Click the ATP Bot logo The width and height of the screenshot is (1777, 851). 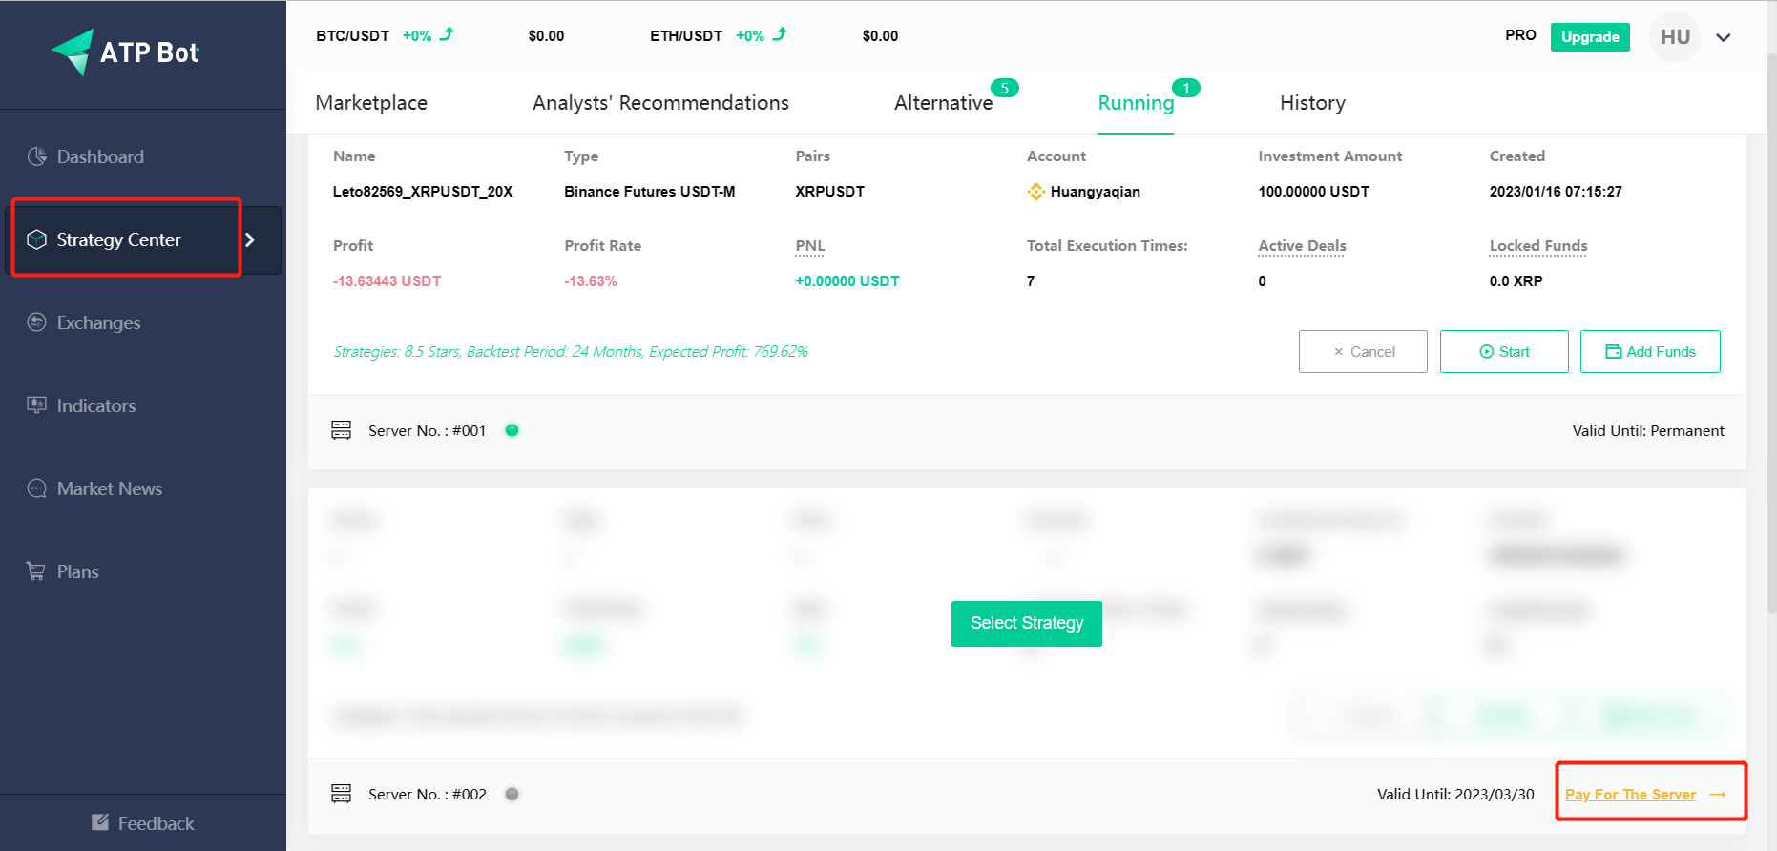tap(124, 52)
